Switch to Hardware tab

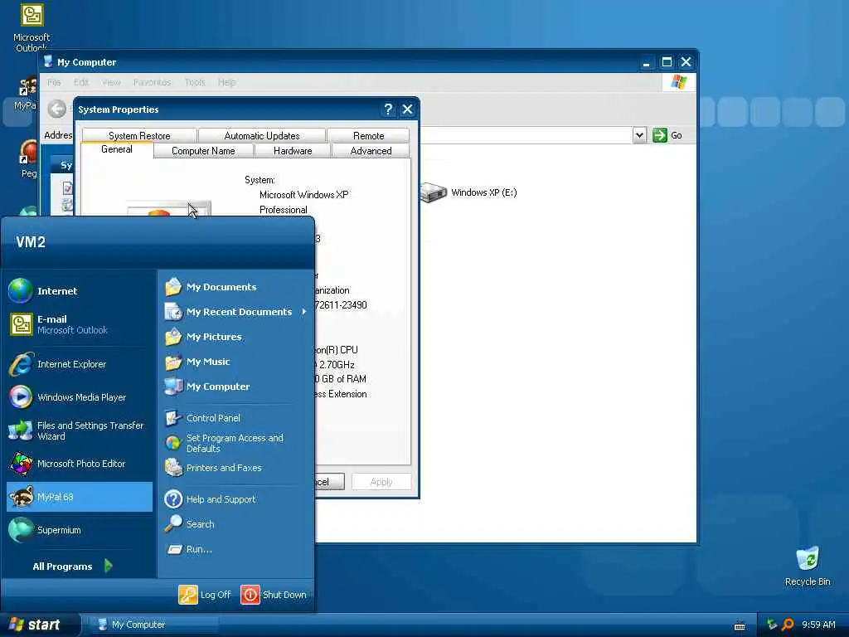click(x=293, y=151)
